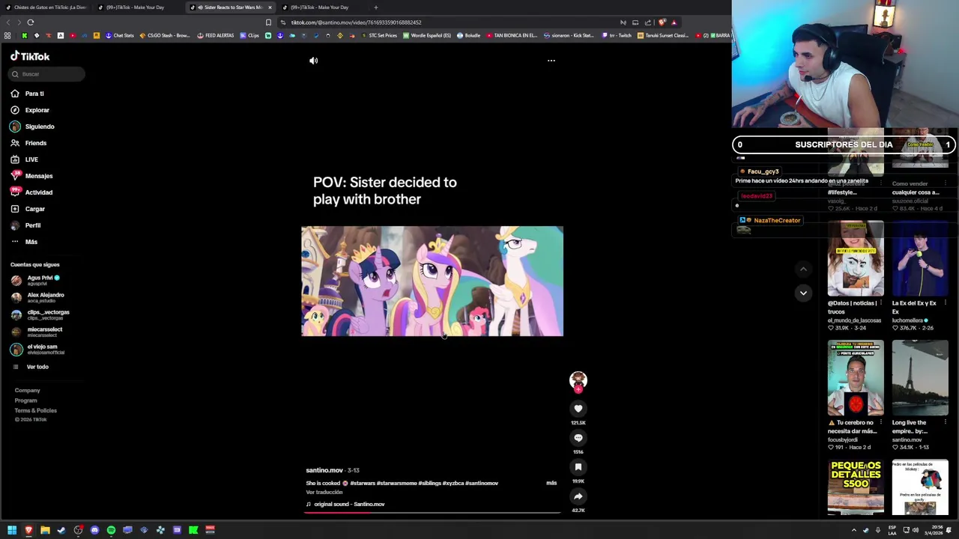Expand the Terms & Policies footer section
The image size is (959, 539).
pos(35,410)
